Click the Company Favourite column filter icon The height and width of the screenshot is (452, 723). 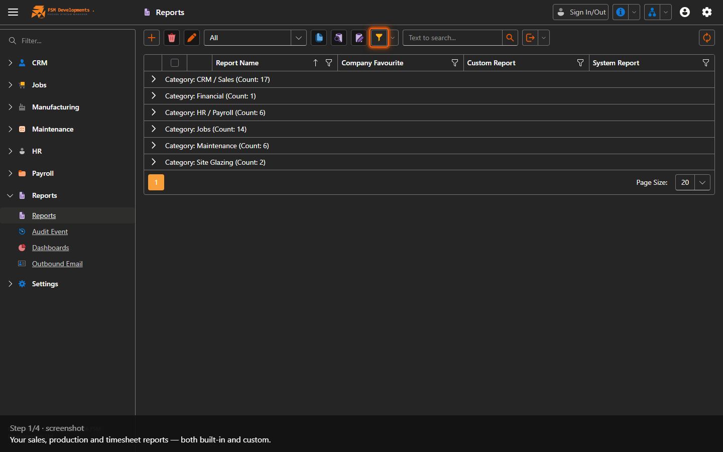455,63
